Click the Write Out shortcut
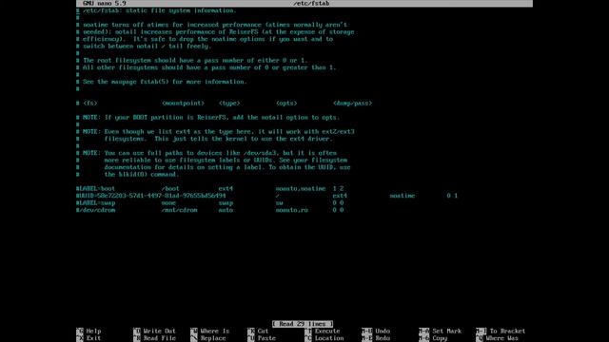Image resolution: width=609 pixels, height=342 pixels. coord(154,332)
